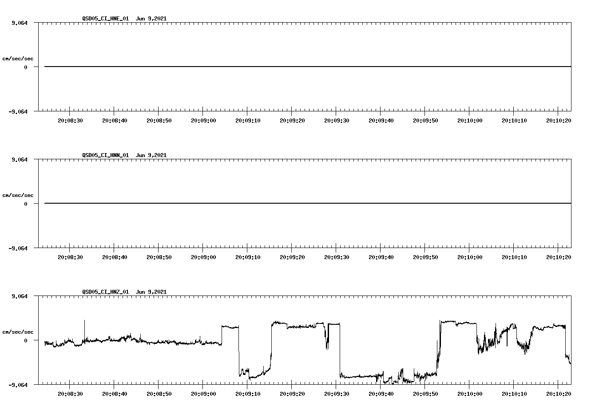This screenshot has height=410, width=603.
Task: Click the QSD05_CI_HNE_01 plot title
Action: [x=124, y=19]
